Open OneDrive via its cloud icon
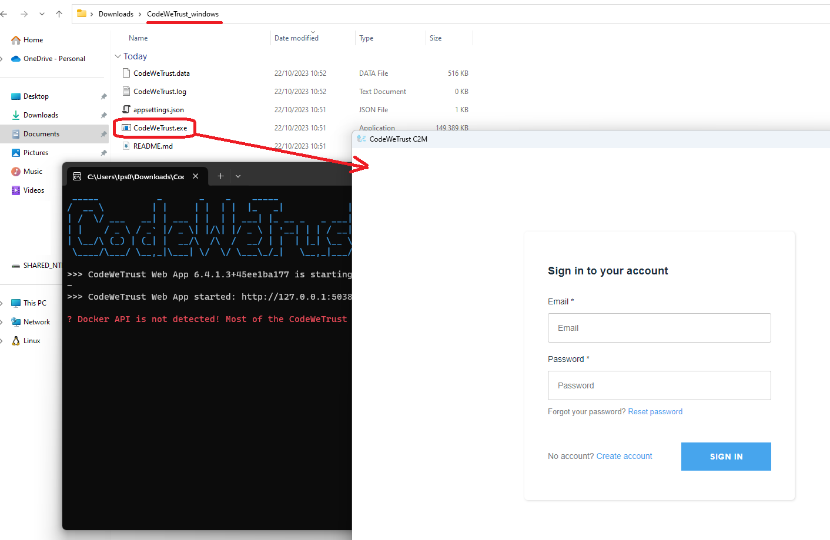 tap(16, 59)
